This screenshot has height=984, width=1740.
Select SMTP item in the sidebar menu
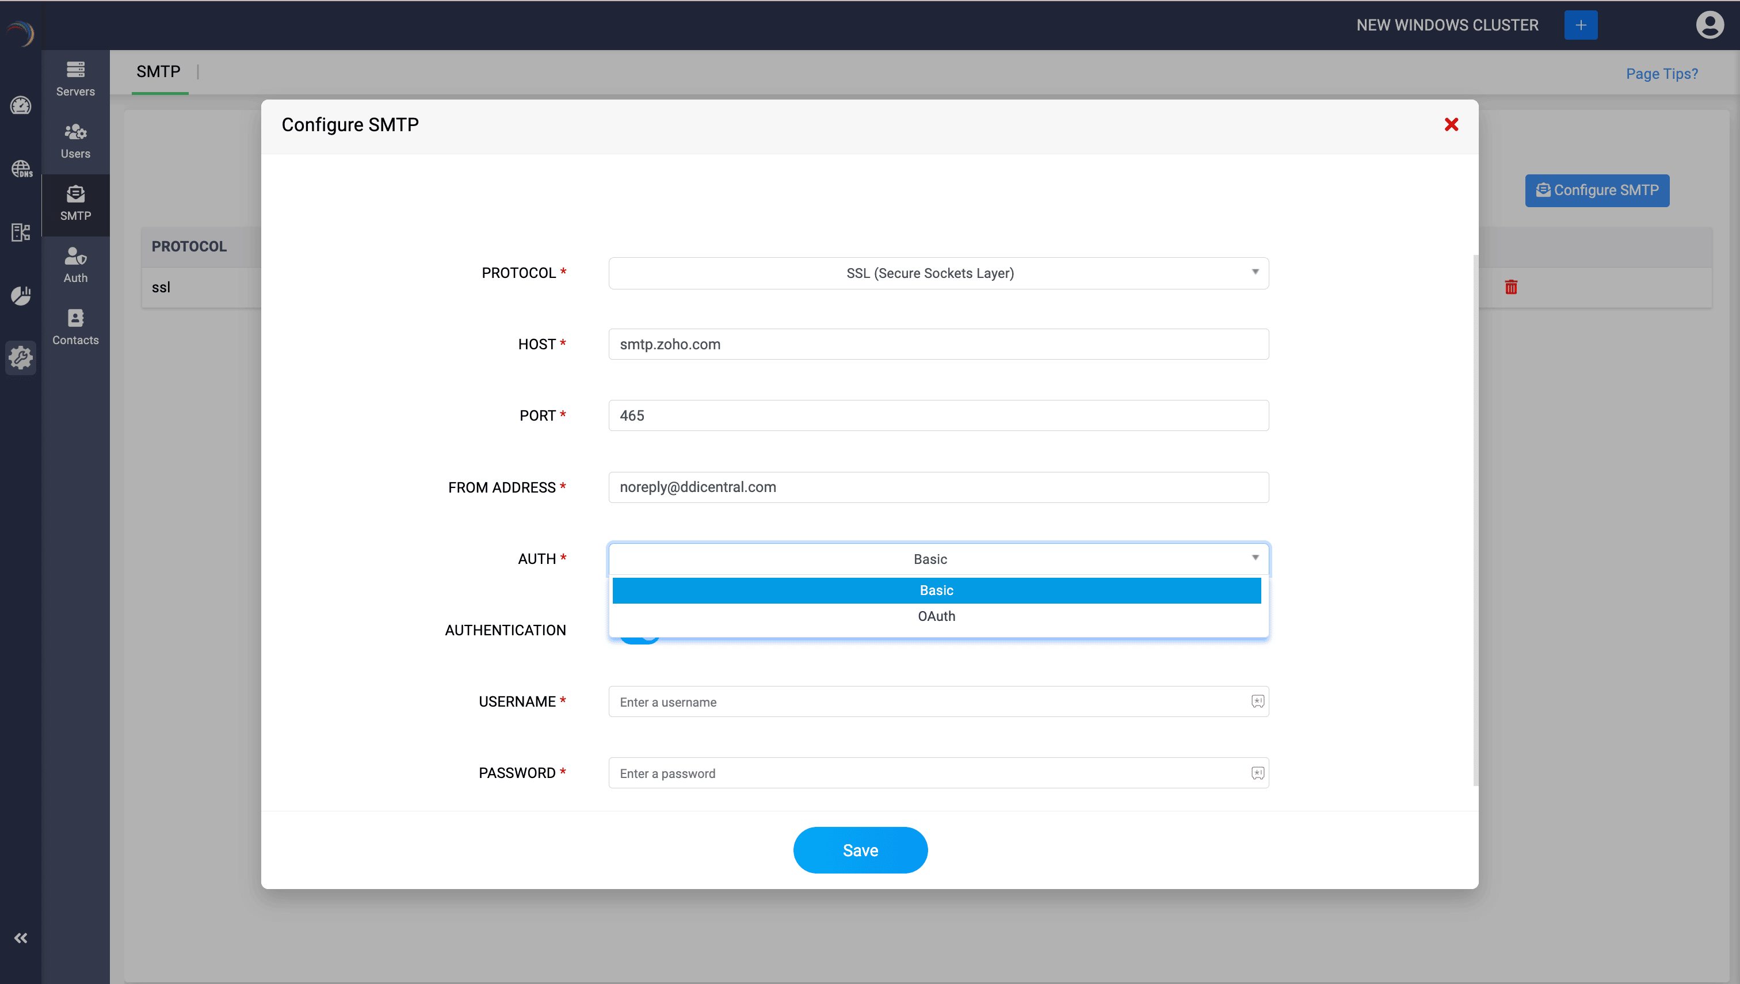coord(75,204)
